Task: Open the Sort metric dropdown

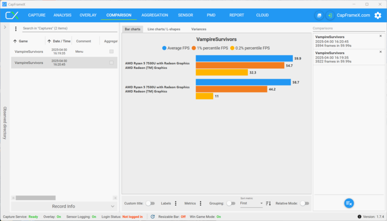Action: pos(251,203)
